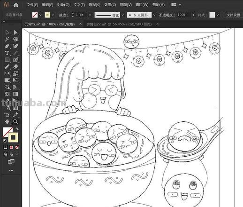Change screen mode at toolbar bottom
Screen dimensions: 243x207
coord(11,161)
